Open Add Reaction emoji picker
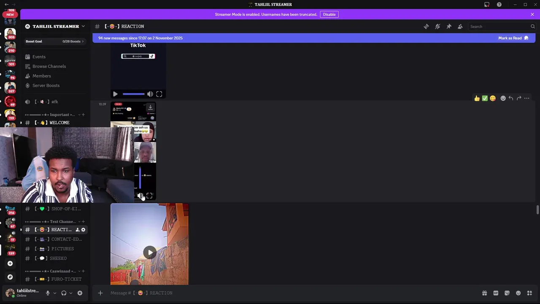540x304 pixels. pyautogui.click(x=503, y=98)
